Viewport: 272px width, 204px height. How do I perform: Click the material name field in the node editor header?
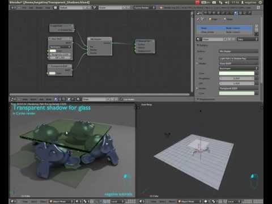click(94, 99)
